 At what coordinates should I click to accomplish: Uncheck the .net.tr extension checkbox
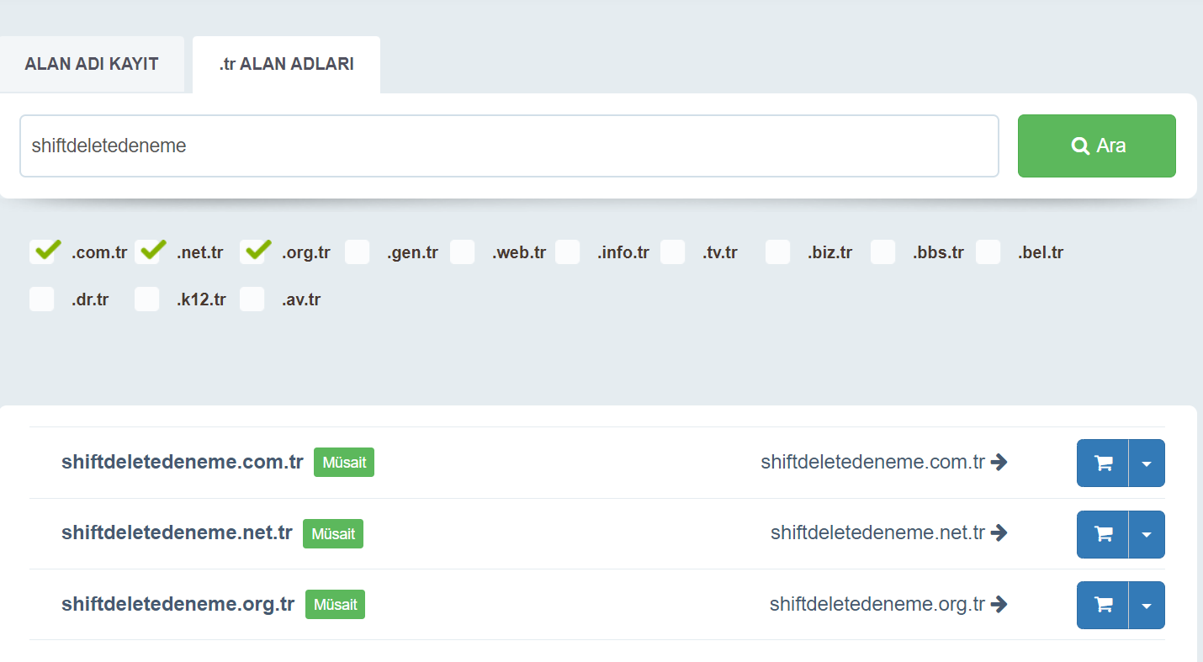(x=148, y=252)
